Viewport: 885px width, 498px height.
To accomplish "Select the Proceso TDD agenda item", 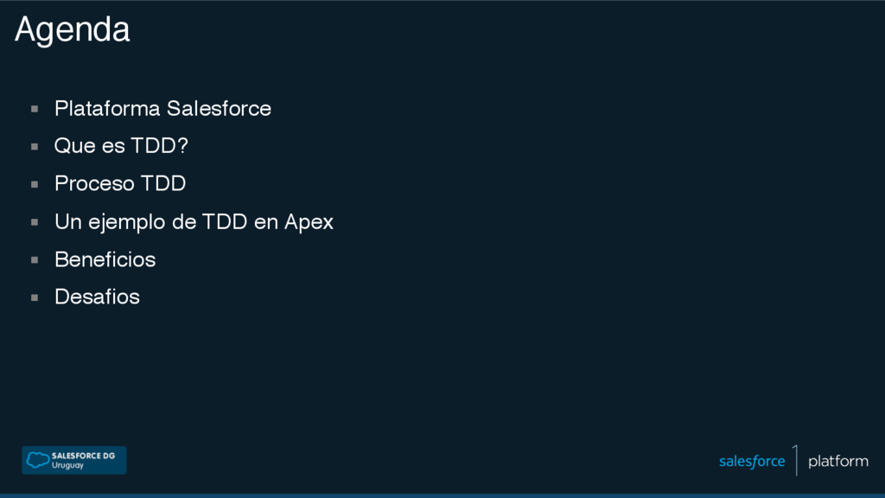I will (x=119, y=183).
